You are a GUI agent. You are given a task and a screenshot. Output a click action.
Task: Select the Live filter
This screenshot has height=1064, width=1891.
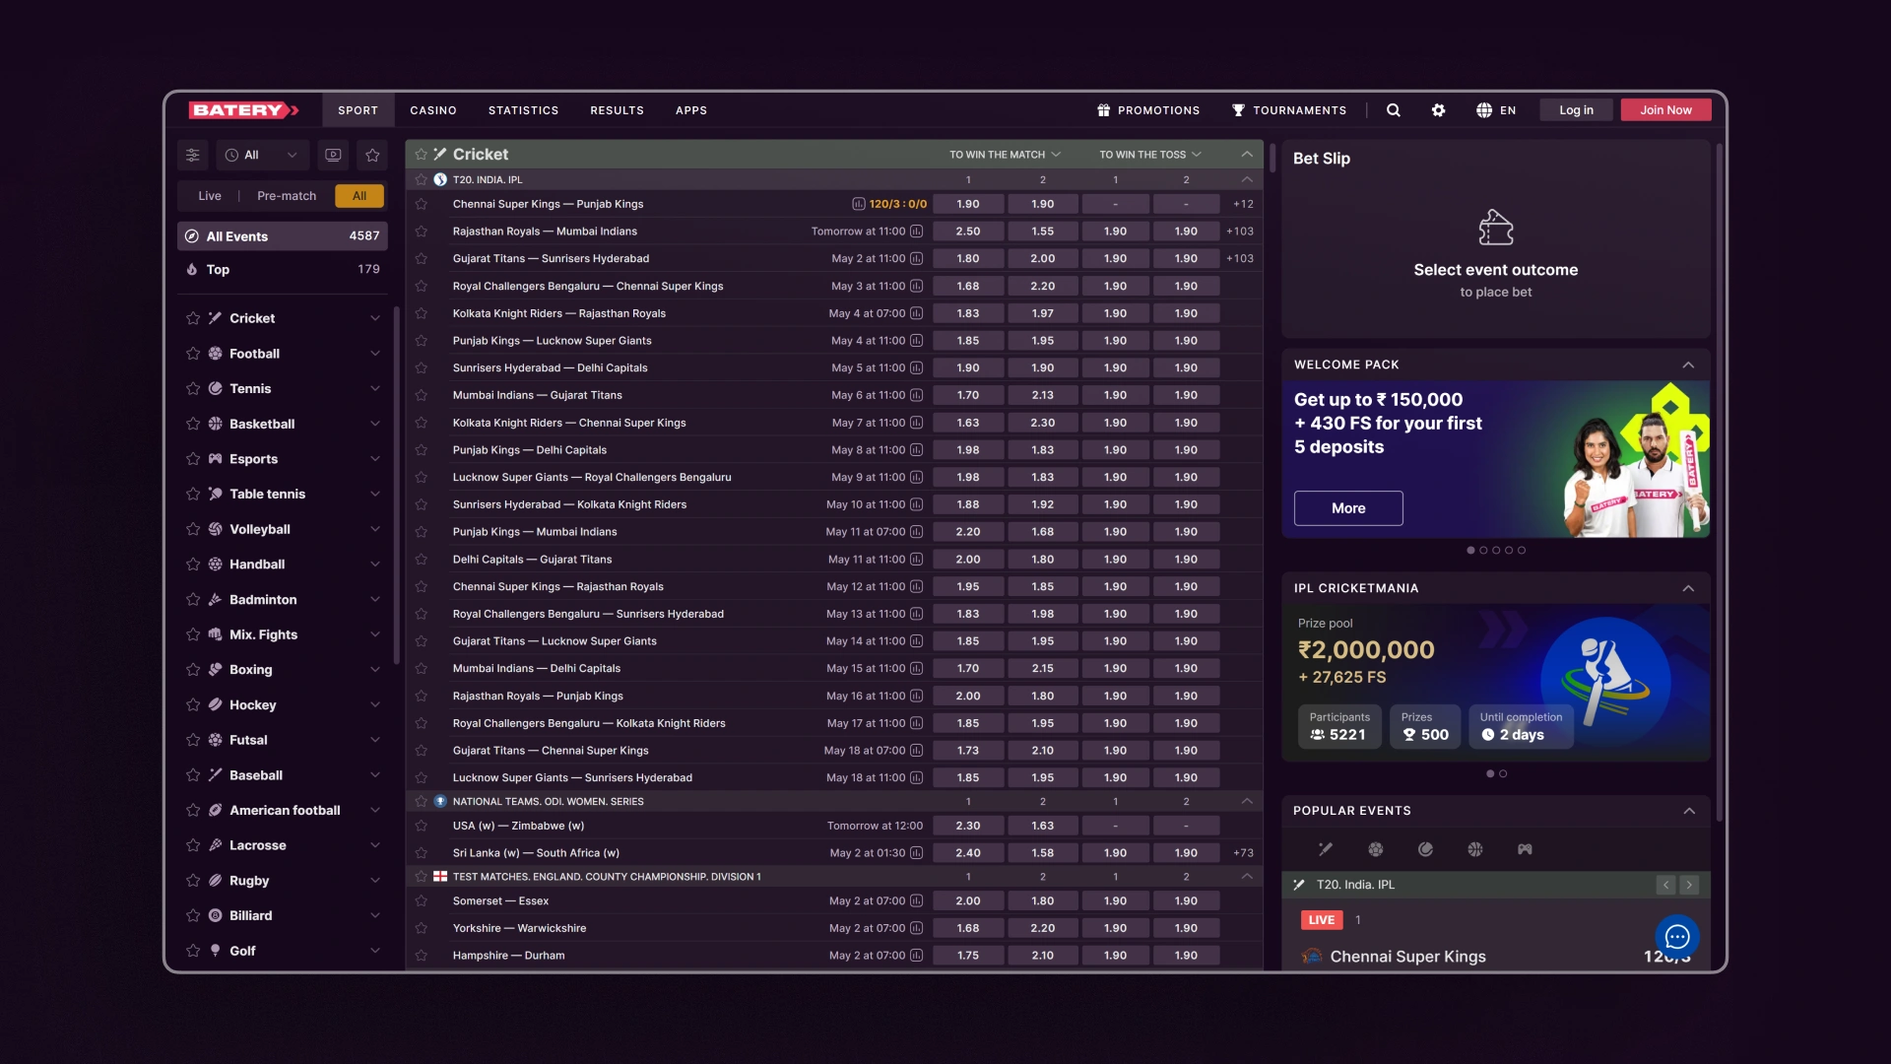[210, 196]
